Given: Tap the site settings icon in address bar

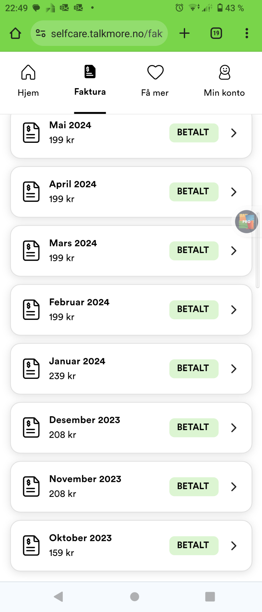Looking at the screenshot, I should click(x=40, y=33).
